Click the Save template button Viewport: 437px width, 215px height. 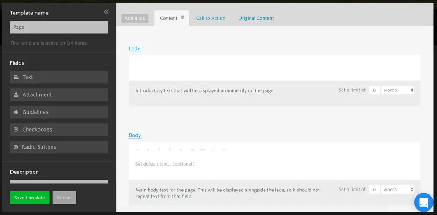(30, 198)
